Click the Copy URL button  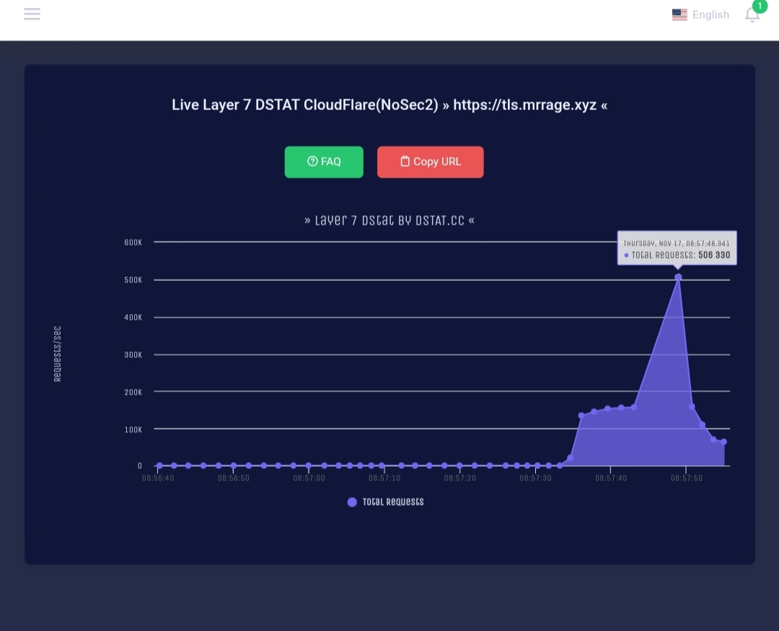pyautogui.click(x=430, y=162)
